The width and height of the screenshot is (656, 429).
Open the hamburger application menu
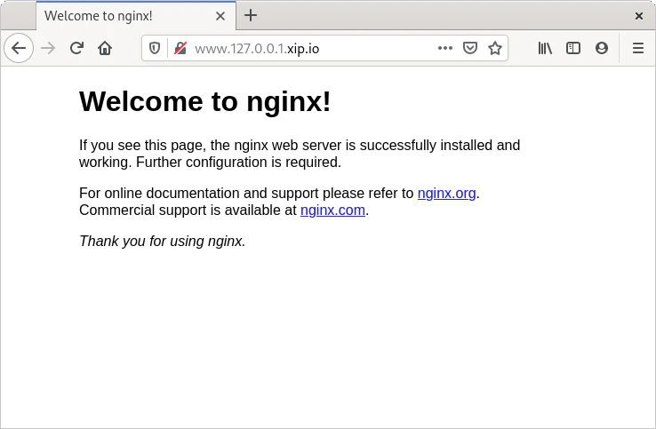coord(637,49)
